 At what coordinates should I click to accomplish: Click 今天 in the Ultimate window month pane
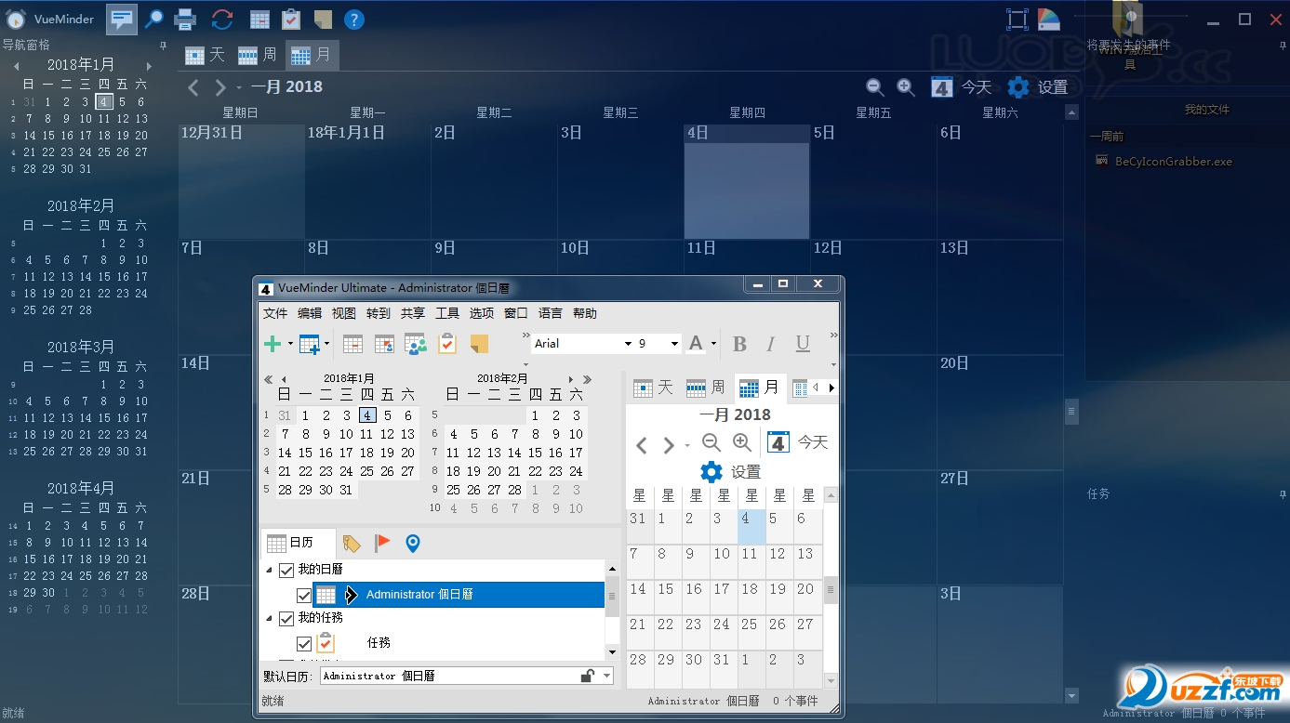pyautogui.click(x=797, y=442)
